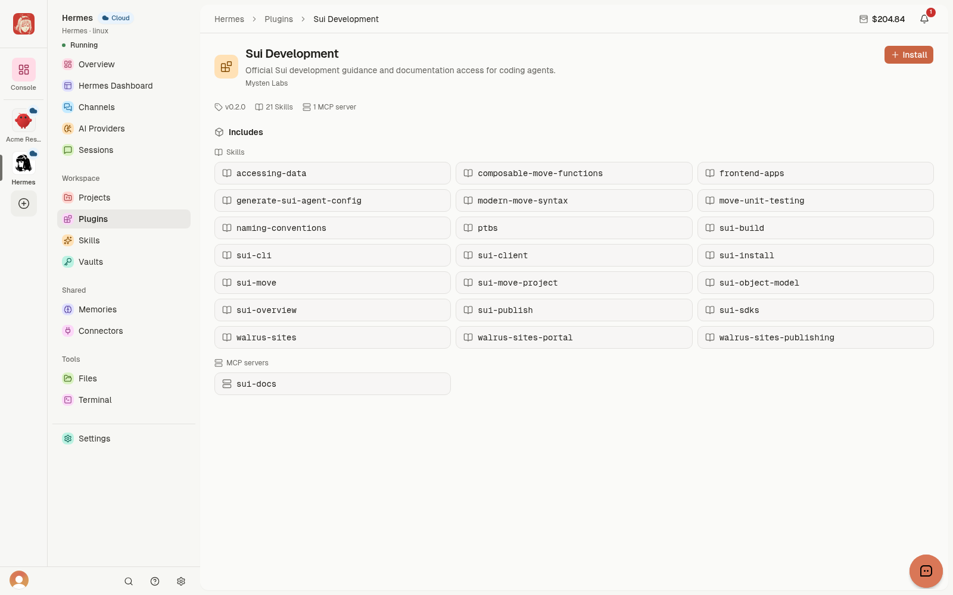
Task: Open Projects in Workspace section
Action: click(124, 198)
